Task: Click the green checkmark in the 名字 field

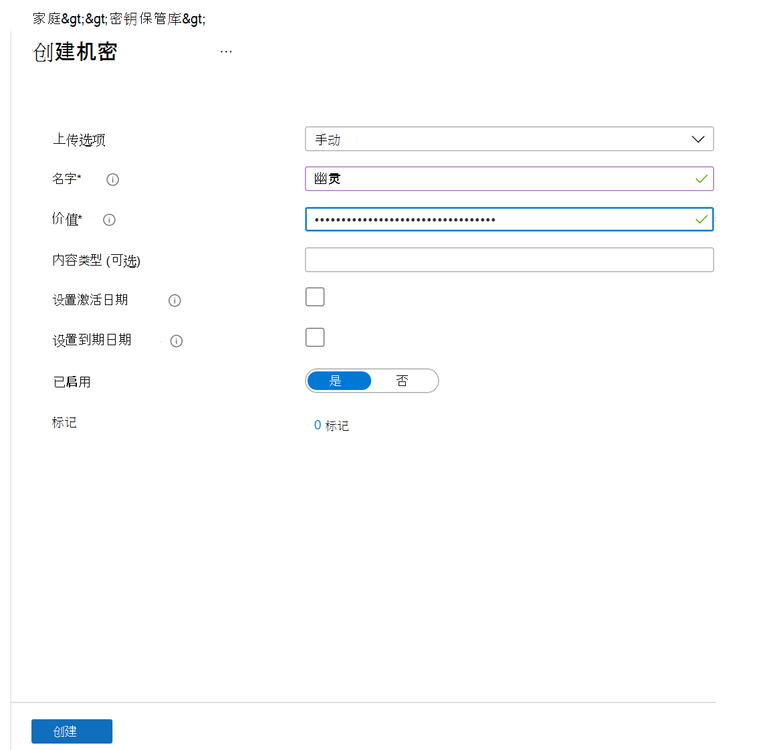Action: [x=701, y=179]
